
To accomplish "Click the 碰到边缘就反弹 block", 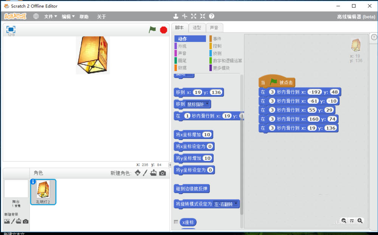I will point(192,189).
